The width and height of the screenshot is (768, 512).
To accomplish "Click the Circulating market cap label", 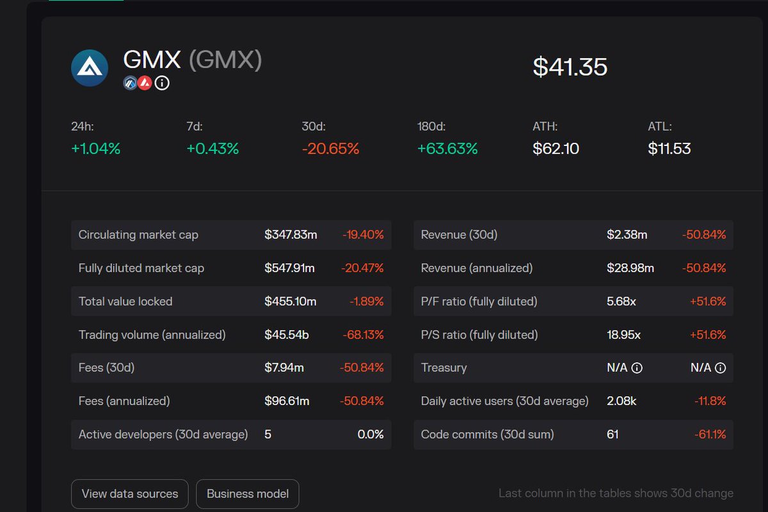I will (138, 235).
